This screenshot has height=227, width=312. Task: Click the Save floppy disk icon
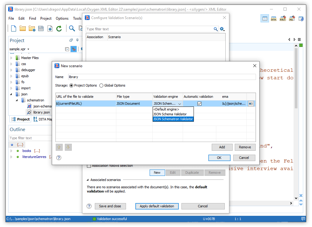point(41,29)
